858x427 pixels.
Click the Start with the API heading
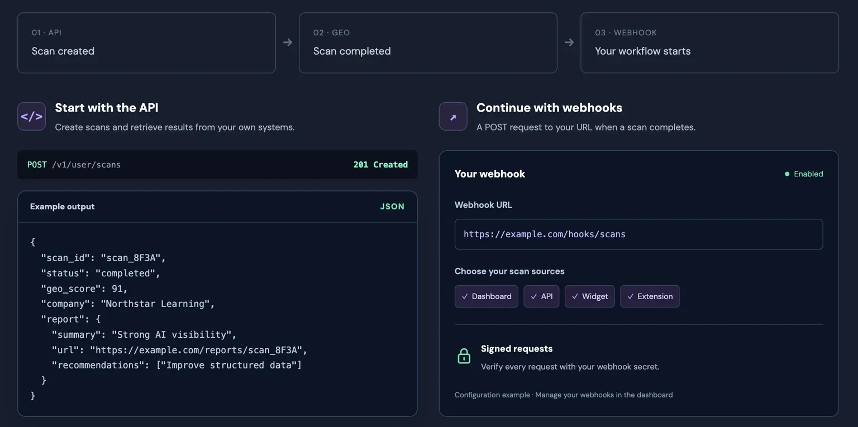[x=107, y=108]
